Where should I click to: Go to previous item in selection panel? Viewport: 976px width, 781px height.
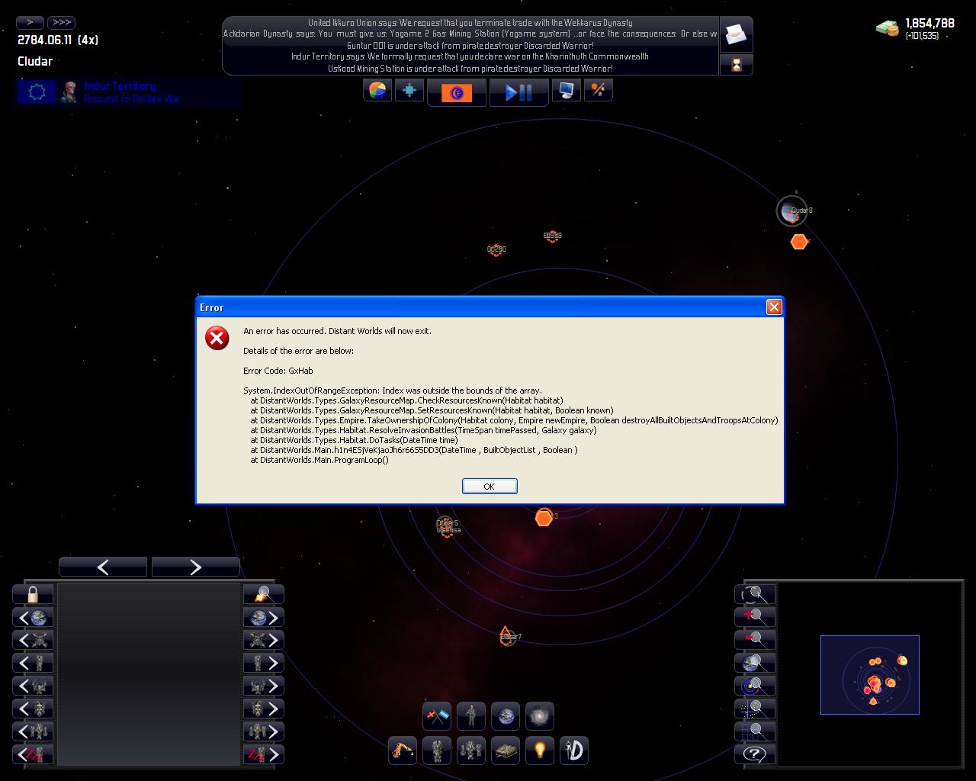(103, 567)
